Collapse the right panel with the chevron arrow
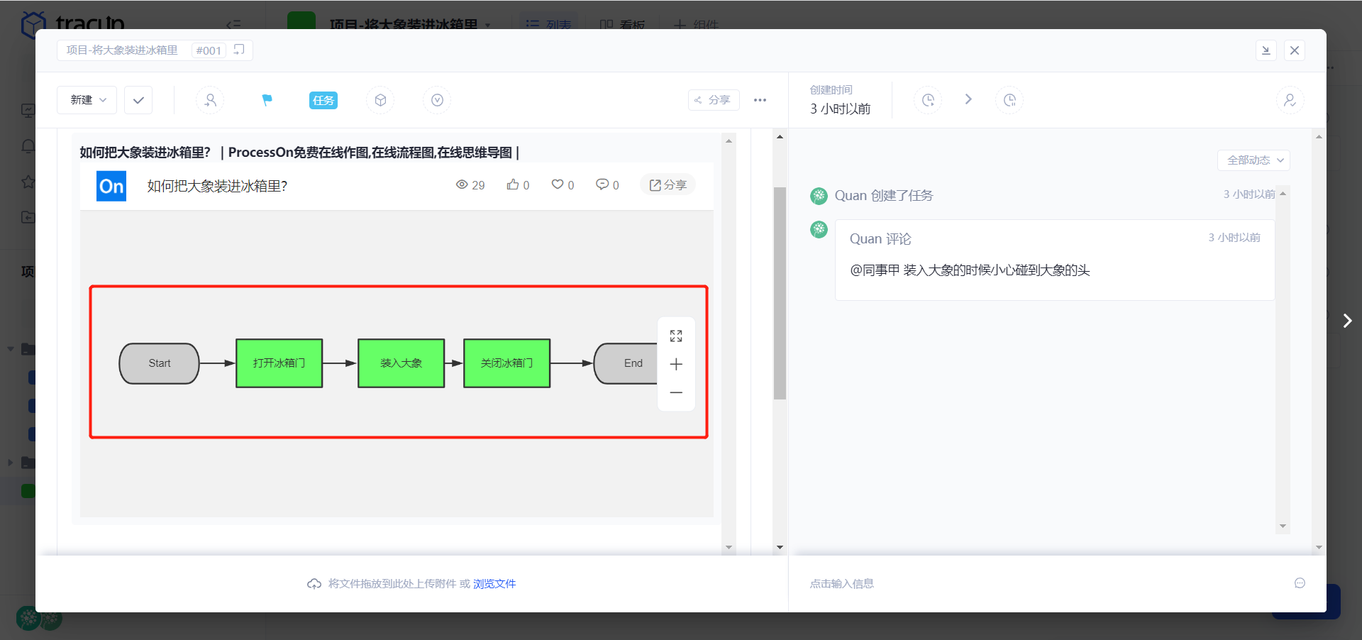Viewport: 1362px width, 640px height. click(1347, 321)
